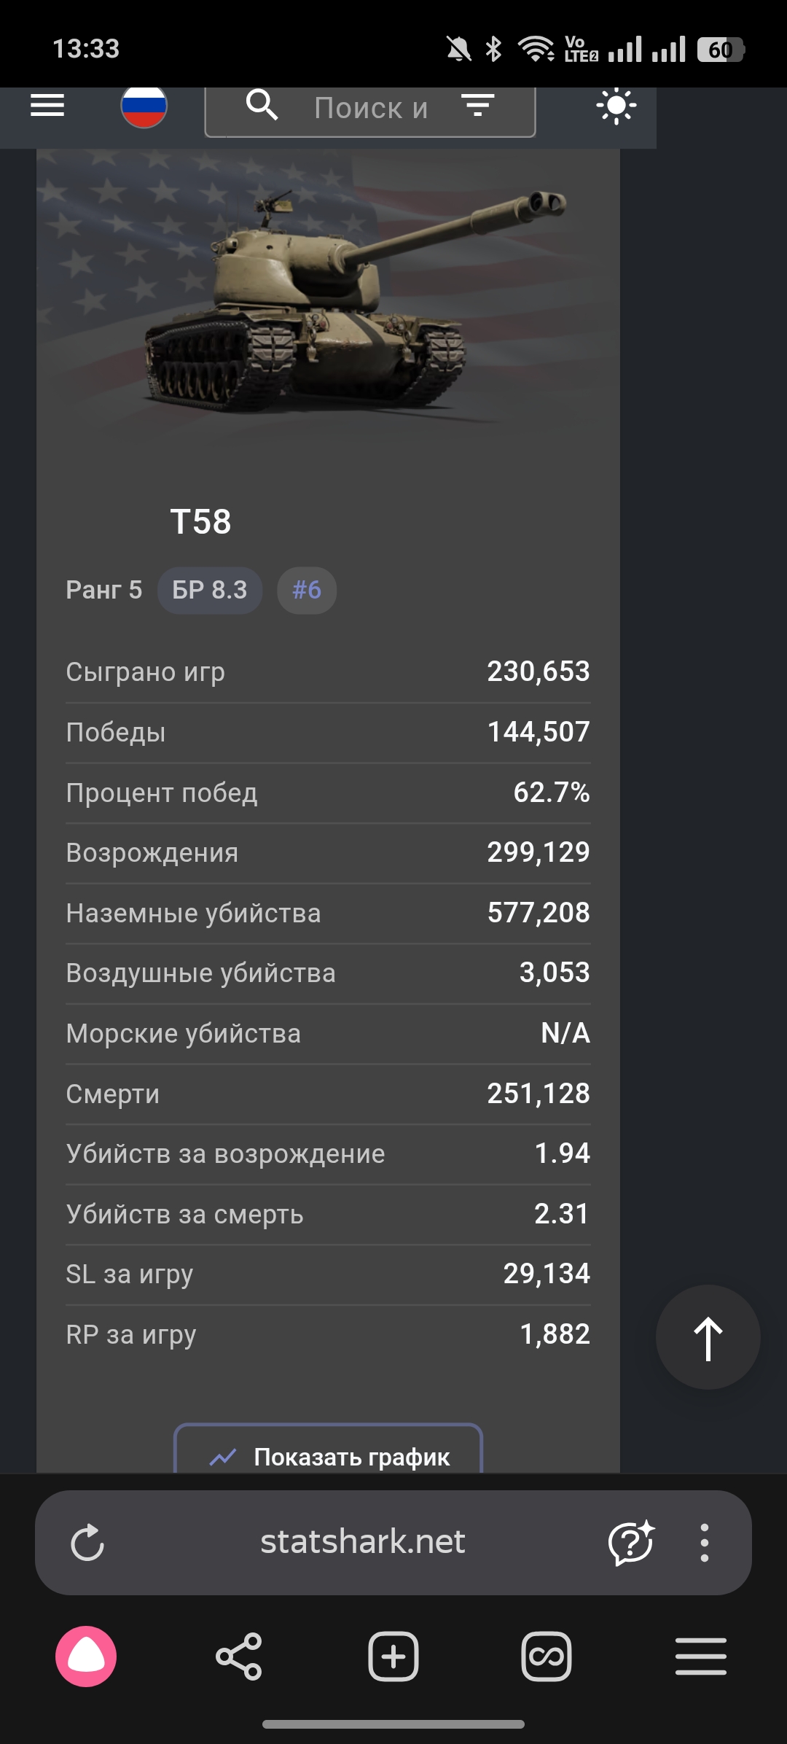Open the hamburger navigation menu
Image resolution: width=787 pixels, height=1744 pixels.
tap(47, 106)
